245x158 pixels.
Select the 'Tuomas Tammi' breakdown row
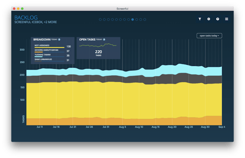[53, 55]
